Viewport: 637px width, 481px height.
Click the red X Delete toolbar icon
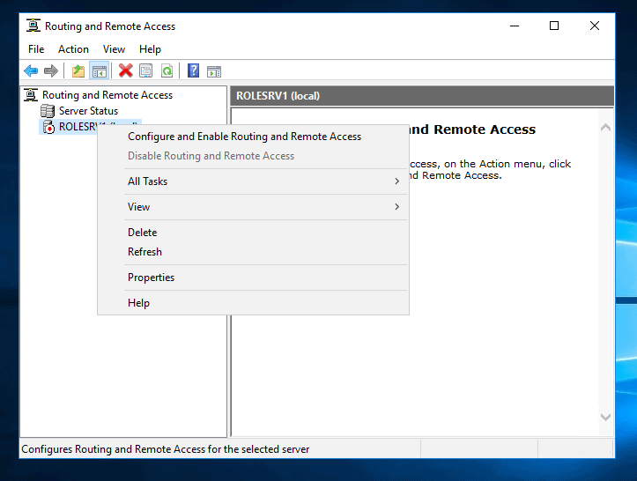click(125, 70)
